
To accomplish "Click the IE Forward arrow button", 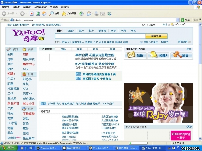I will coord(22,14).
